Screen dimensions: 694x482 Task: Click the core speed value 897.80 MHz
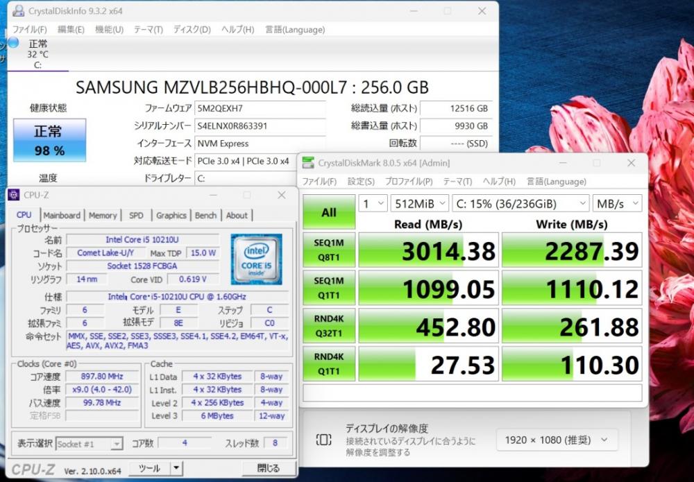(x=102, y=377)
